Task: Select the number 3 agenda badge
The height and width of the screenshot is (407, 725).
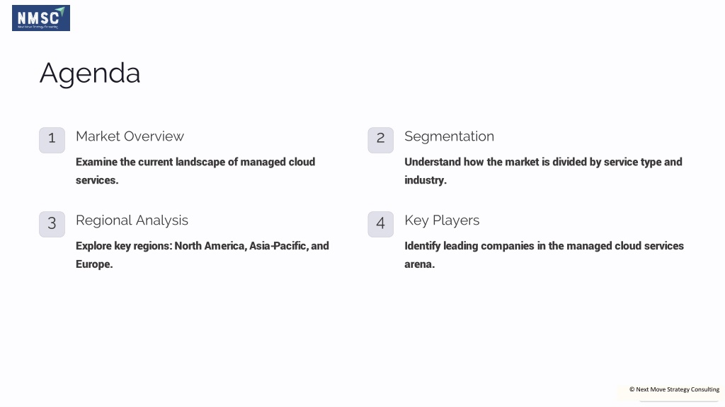Action: point(52,224)
